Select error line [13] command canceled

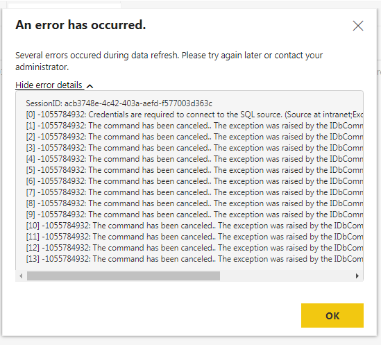(x=194, y=259)
